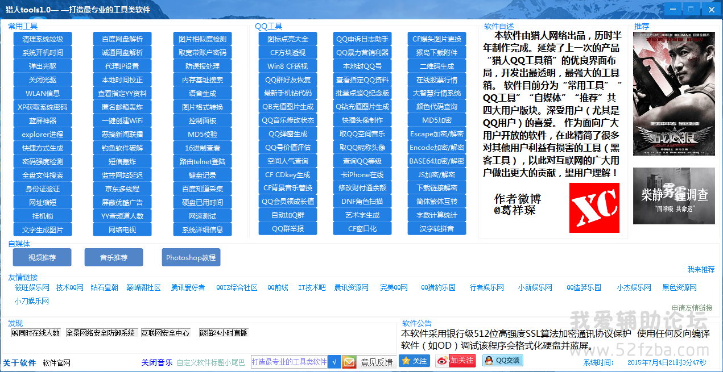Click 文字生成图片 button
723x372 pixels.
(43, 230)
